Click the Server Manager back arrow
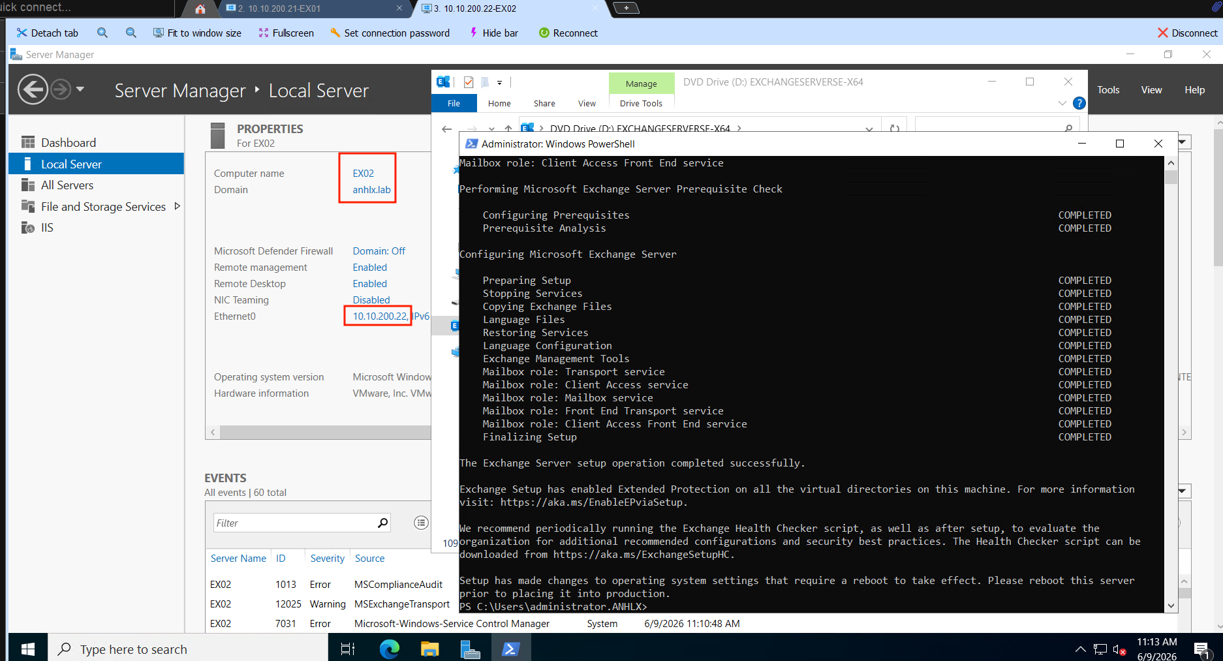 tap(33, 89)
